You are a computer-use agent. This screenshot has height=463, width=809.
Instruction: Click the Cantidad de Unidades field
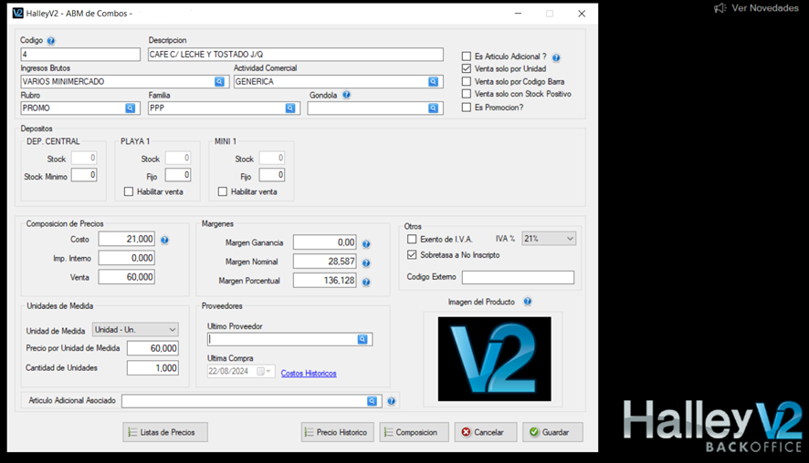tap(152, 367)
